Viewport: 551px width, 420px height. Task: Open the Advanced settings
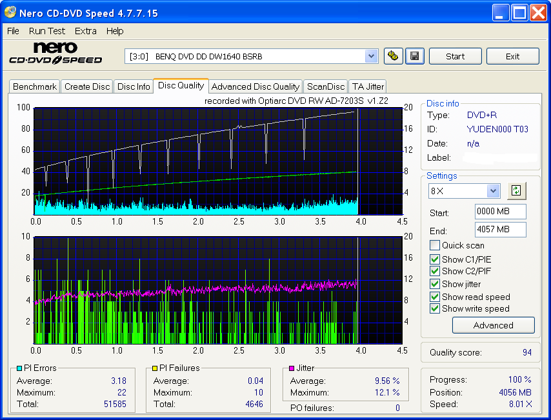coord(493,325)
